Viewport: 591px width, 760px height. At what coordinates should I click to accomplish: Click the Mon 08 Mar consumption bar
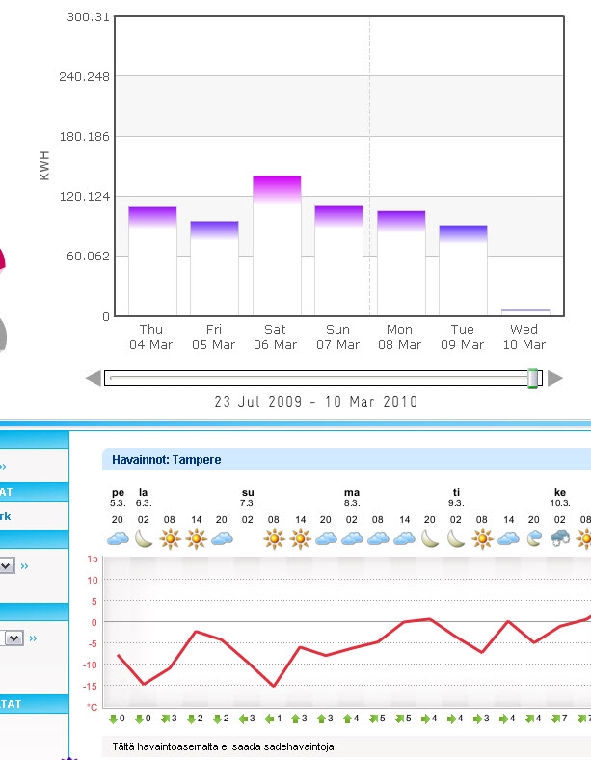pyautogui.click(x=401, y=262)
